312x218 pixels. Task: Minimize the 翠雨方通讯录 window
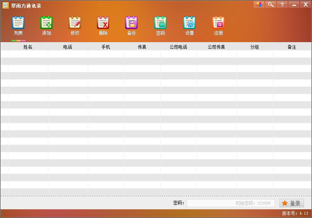point(294,4)
